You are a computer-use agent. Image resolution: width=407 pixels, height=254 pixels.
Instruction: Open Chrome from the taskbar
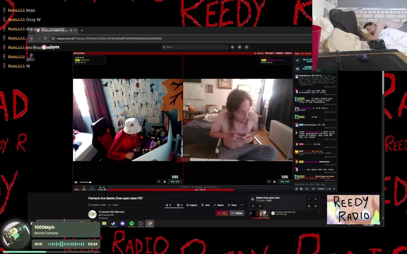click(150, 223)
